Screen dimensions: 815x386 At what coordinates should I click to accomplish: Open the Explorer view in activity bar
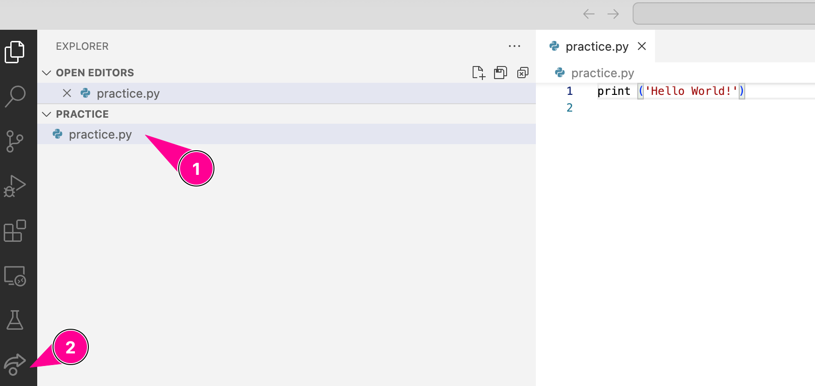pos(15,52)
